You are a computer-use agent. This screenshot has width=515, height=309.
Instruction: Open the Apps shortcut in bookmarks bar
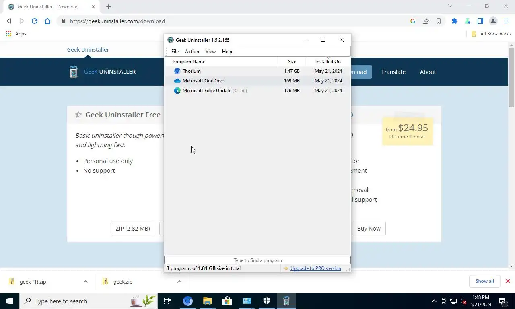pyautogui.click(x=16, y=34)
